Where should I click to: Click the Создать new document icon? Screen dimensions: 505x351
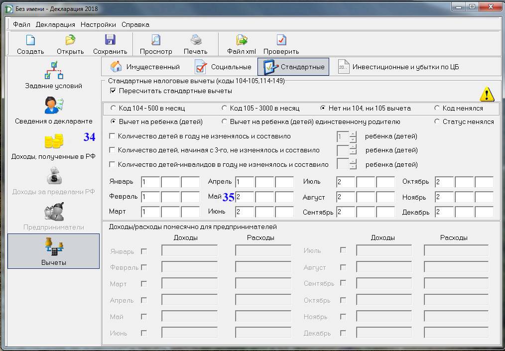pos(30,41)
